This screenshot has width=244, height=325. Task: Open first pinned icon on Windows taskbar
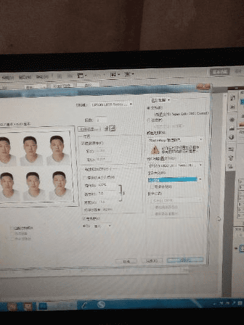(x=12, y=307)
